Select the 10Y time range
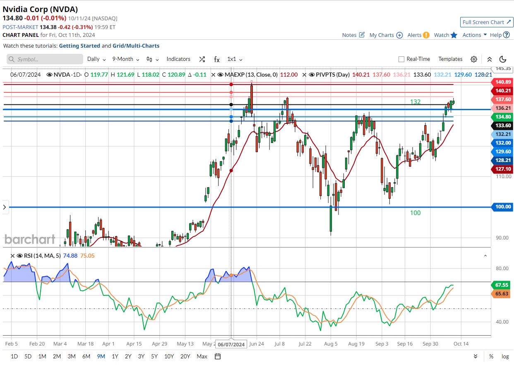The height and width of the screenshot is (365, 514). [x=169, y=356]
